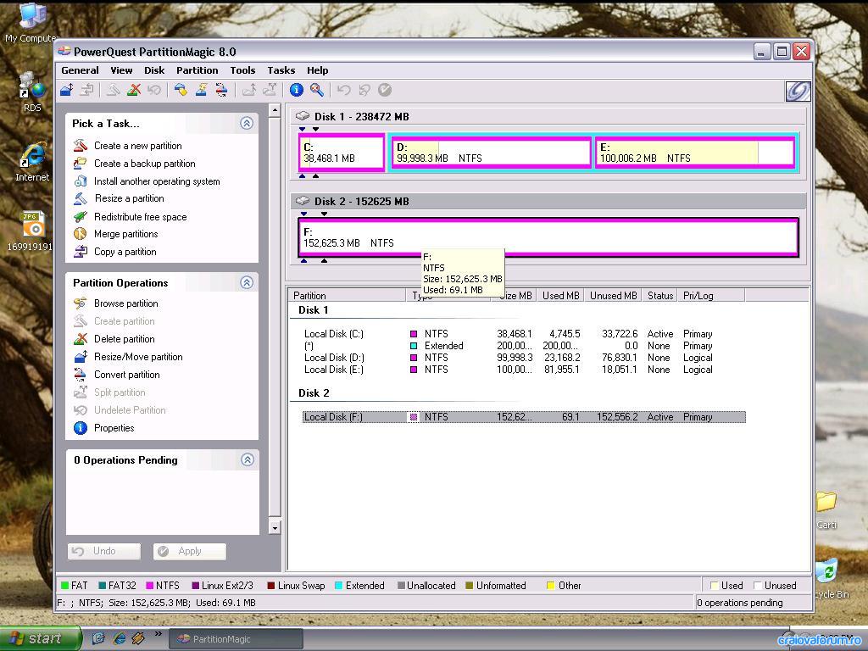The height and width of the screenshot is (651, 868).
Task: Click the Linux Swap dark red legend swatch
Action: (270, 585)
